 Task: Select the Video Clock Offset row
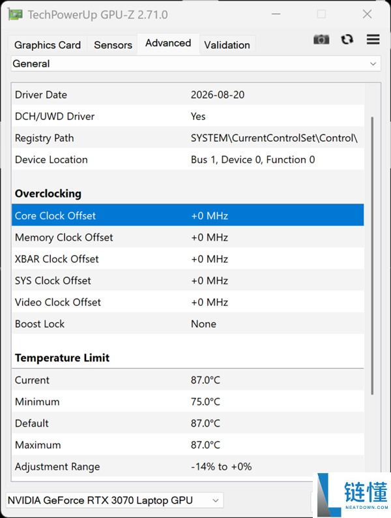tap(188, 302)
